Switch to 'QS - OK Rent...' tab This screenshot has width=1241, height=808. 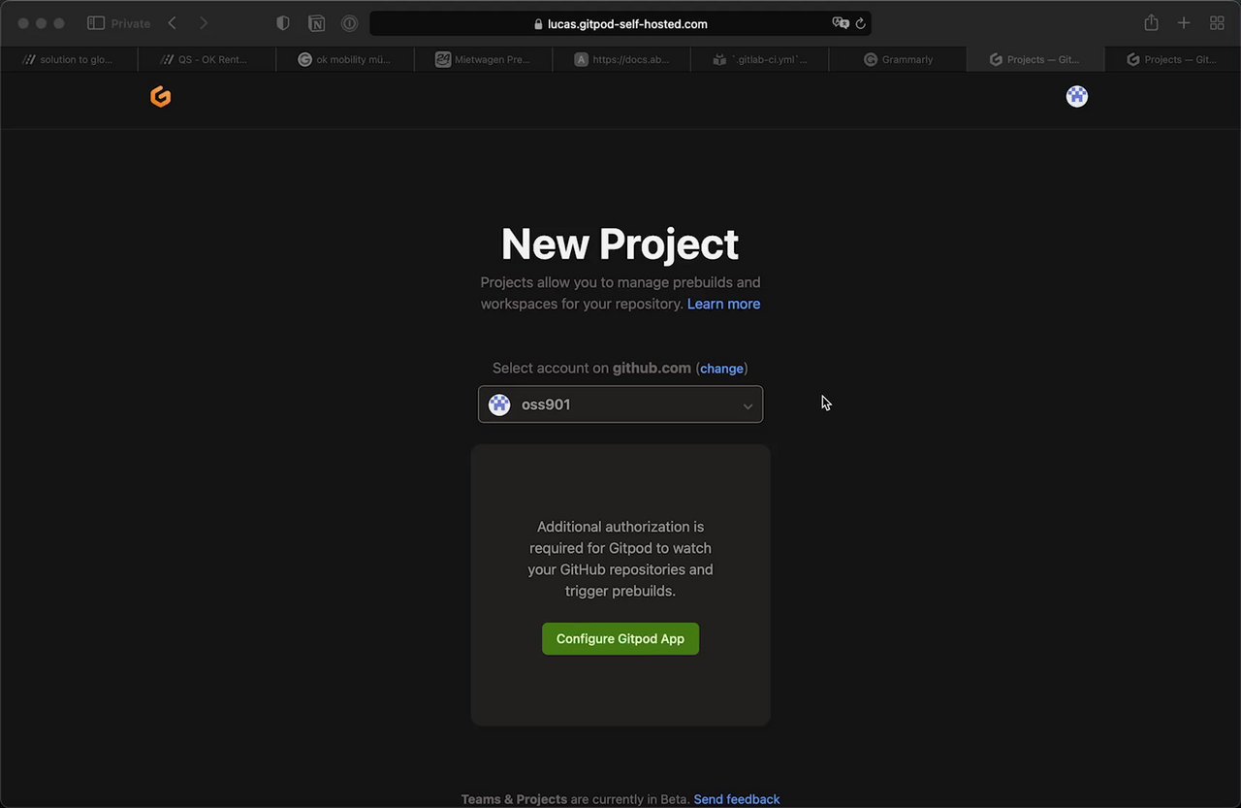coord(207,59)
